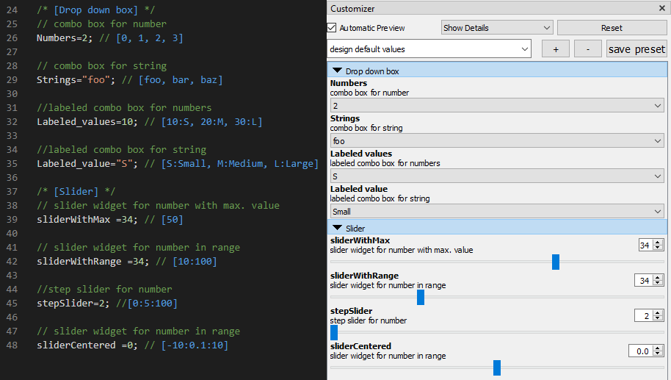Click the sliderWithMax slider handle
Screen dimensions: 671x380
[x=556, y=262]
